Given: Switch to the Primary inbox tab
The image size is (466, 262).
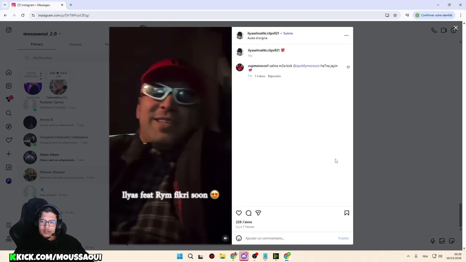Looking at the screenshot, I should [x=37, y=44].
